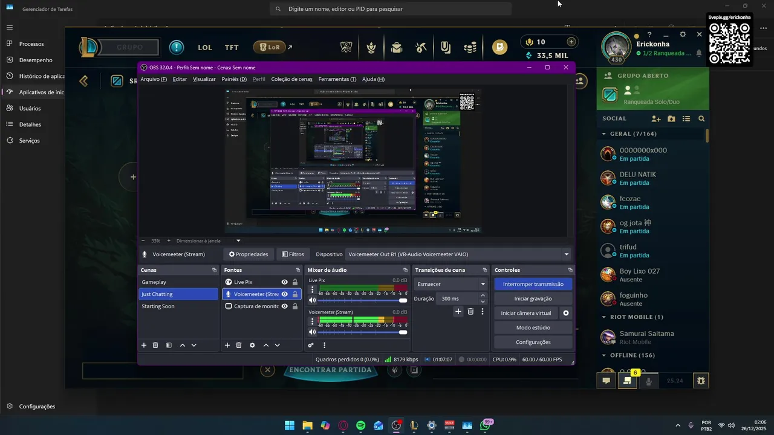Pop out Cenas dock panel icon
774x435 pixels.
point(214,270)
